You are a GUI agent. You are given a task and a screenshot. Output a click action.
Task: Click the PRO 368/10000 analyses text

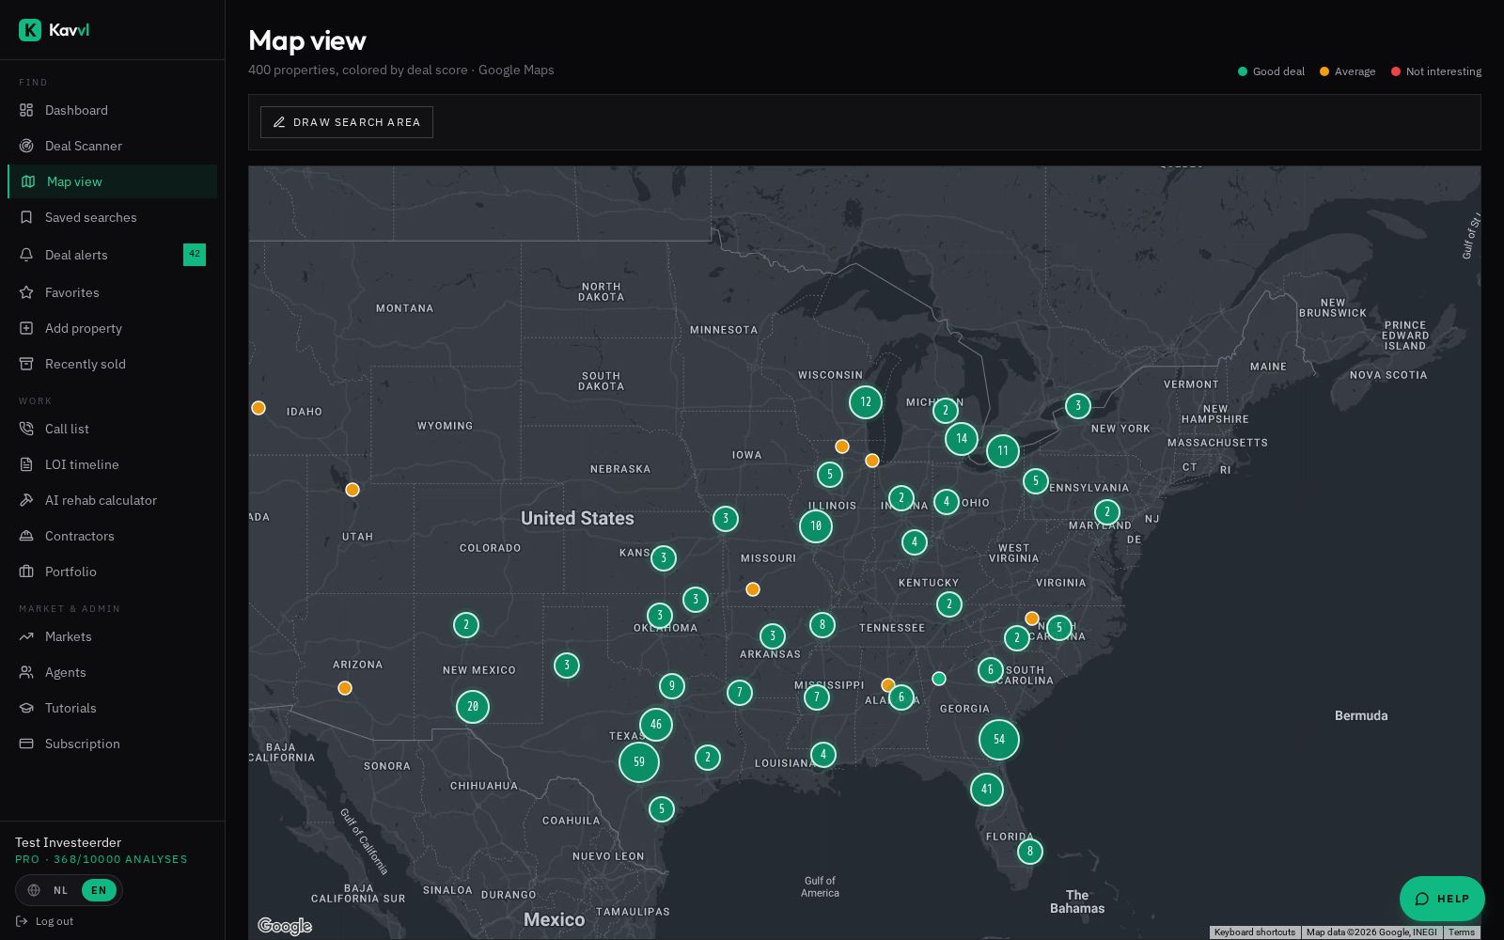[x=102, y=859]
